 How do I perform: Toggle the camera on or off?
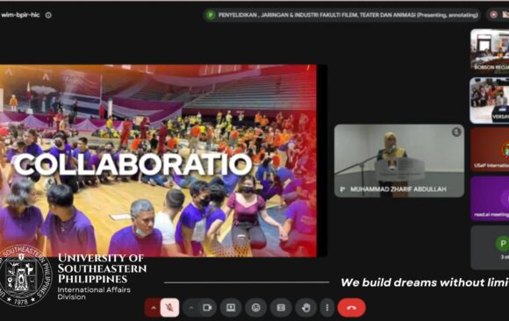point(207,307)
